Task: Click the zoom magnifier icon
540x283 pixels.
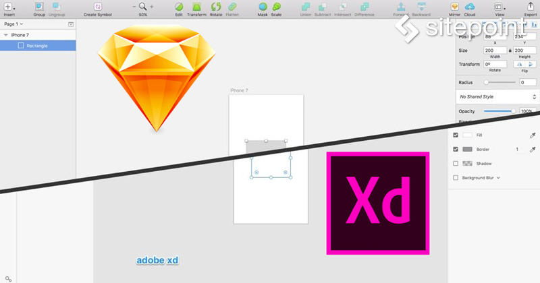Action: click(x=142, y=7)
